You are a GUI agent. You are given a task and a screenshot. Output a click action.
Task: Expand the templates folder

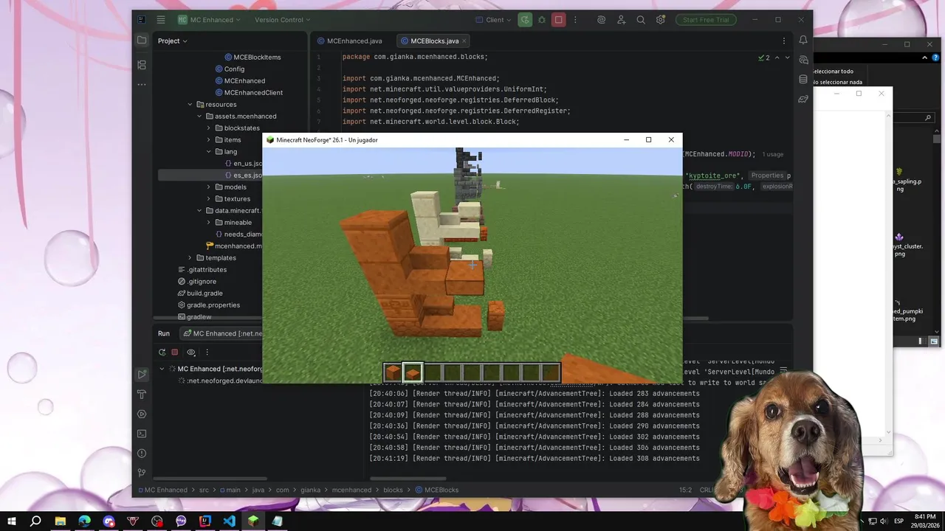pyautogui.click(x=190, y=257)
